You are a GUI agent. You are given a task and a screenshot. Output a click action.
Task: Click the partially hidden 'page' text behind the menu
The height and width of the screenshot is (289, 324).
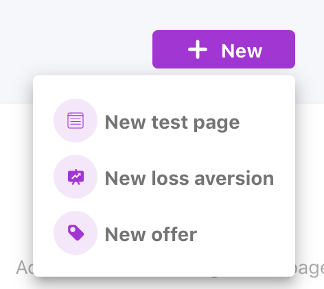309,269
